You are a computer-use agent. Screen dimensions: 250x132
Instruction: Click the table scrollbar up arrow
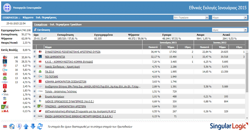(247, 51)
